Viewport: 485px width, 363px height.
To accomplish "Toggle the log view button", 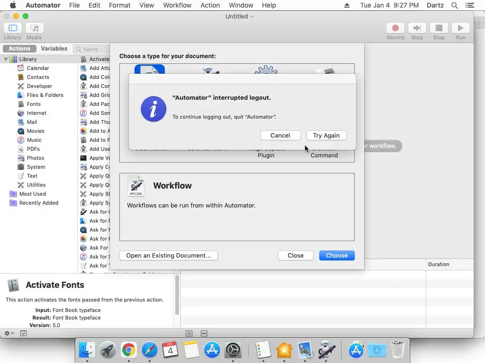I will [189, 333].
